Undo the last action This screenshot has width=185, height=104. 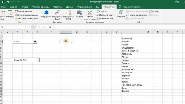click(8, 2)
